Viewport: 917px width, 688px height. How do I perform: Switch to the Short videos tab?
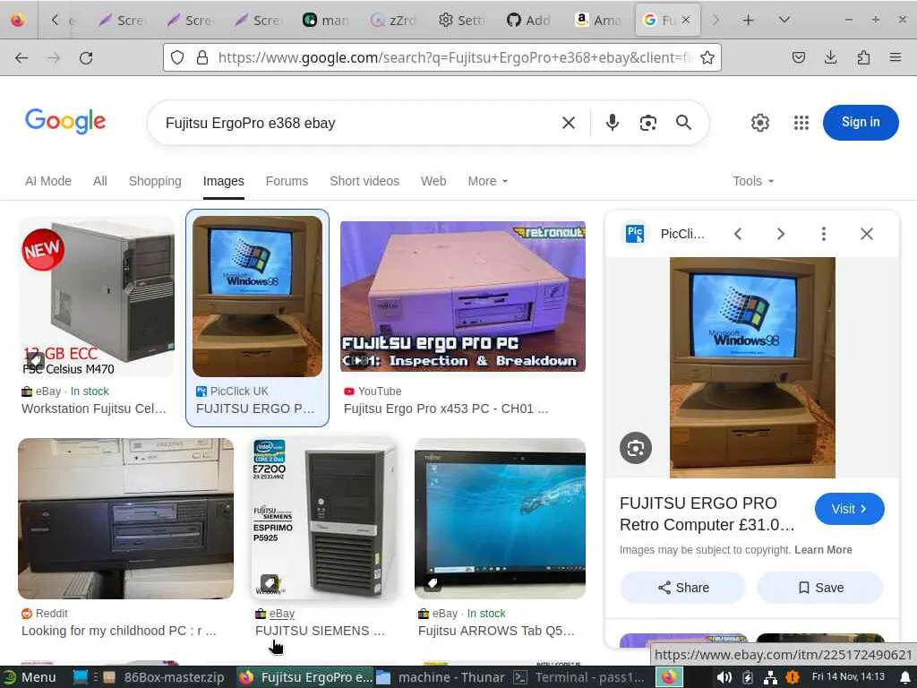pos(364,181)
